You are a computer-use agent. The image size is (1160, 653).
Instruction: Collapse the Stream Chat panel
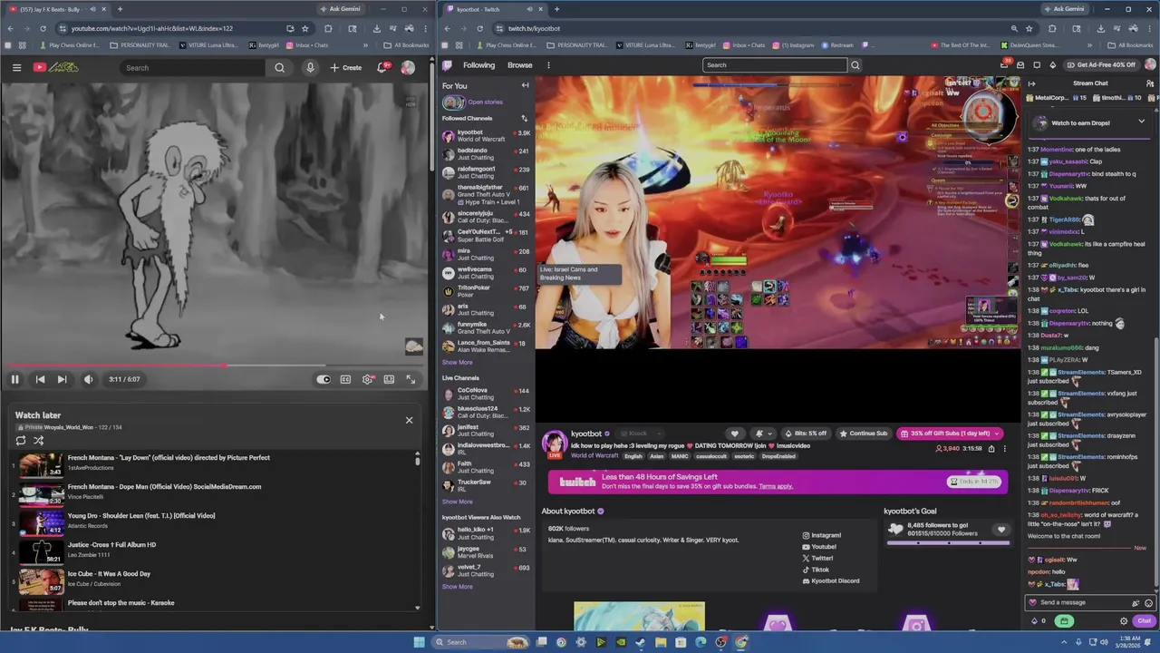1031,83
